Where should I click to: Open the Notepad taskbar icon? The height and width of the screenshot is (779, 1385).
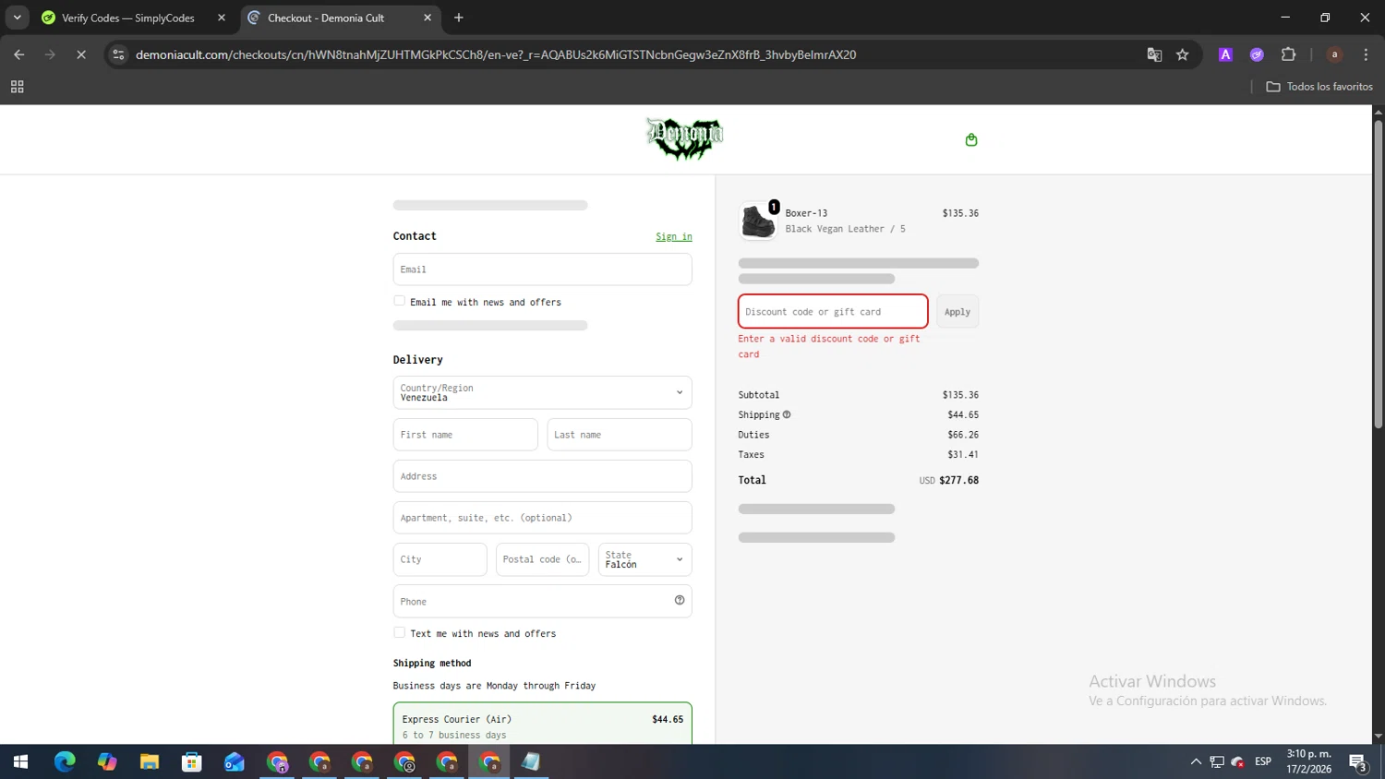click(x=531, y=761)
